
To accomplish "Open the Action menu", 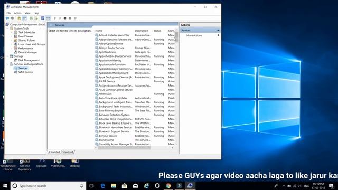I will (17, 13).
